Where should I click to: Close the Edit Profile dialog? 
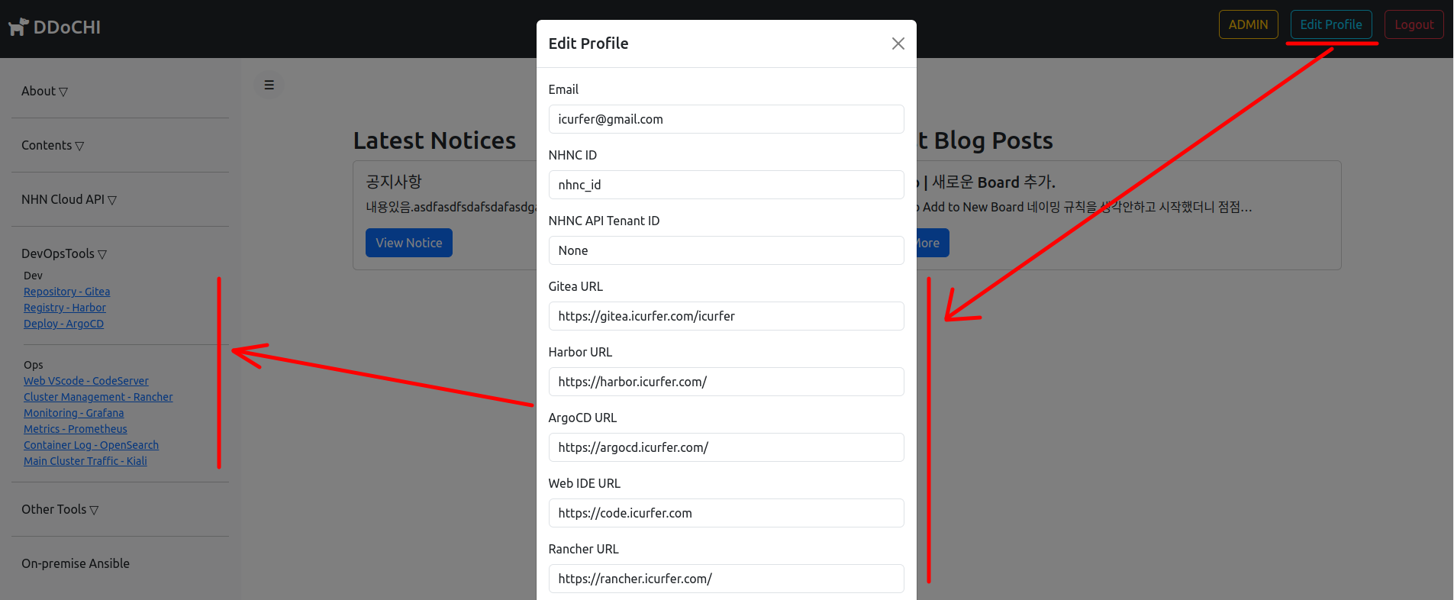coord(898,44)
